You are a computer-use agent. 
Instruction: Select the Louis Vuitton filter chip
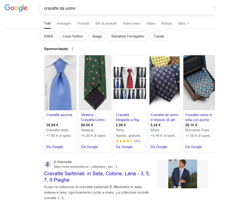73,36
